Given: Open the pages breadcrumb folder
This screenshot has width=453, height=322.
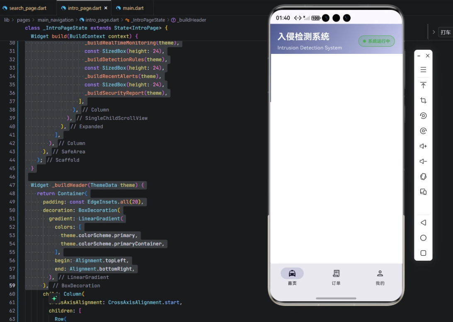Looking at the screenshot, I should [x=23, y=20].
